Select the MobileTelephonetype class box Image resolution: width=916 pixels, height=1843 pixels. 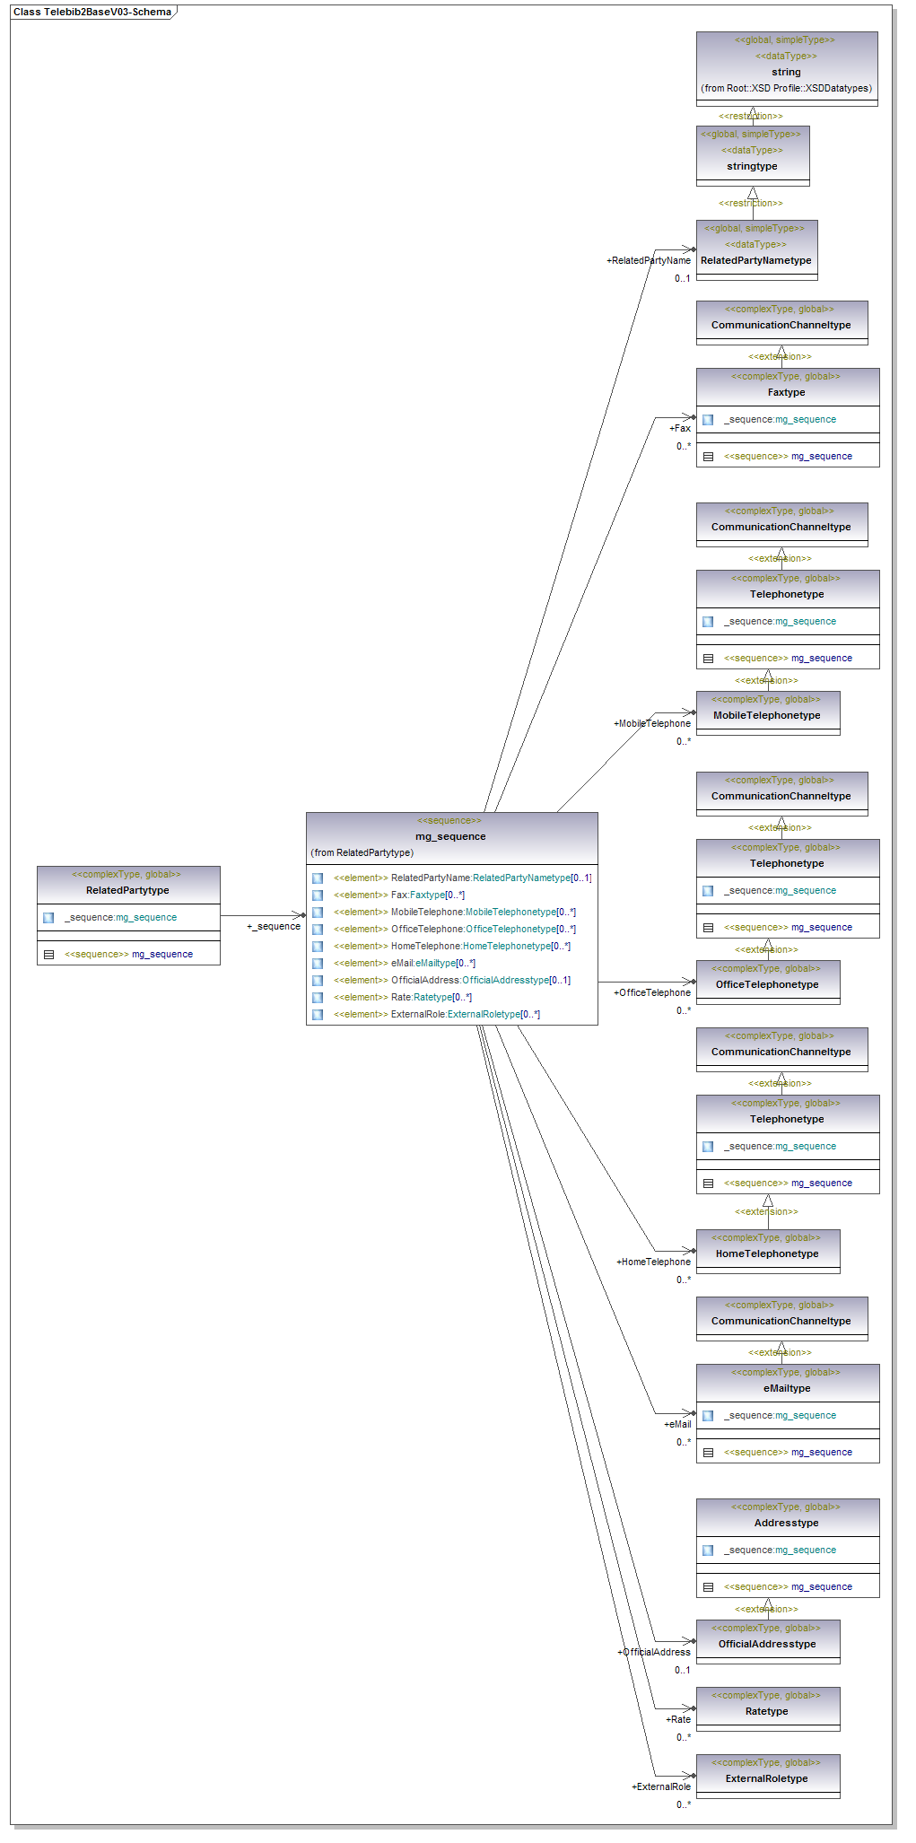coord(767,714)
